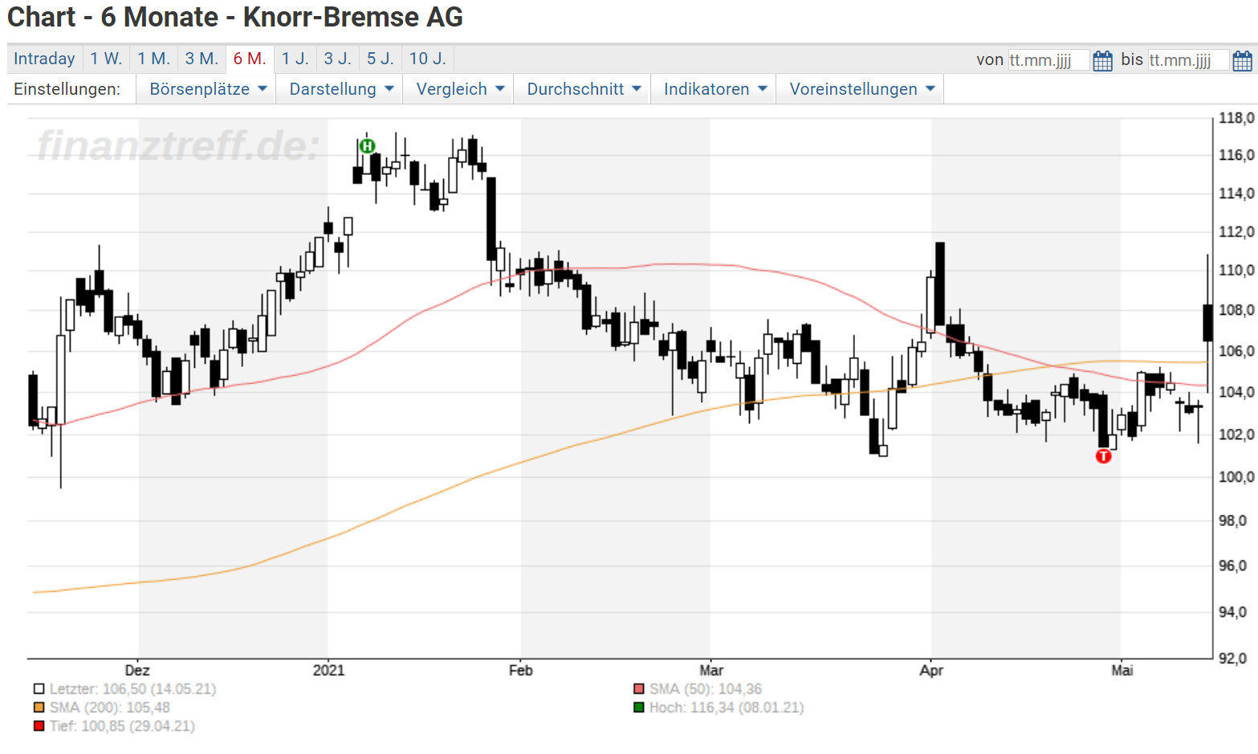
Task: Select the Intraday time range tab
Action: click(44, 59)
